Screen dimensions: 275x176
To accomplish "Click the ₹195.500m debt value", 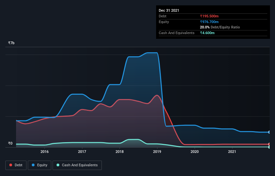I will (x=209, y=16).
